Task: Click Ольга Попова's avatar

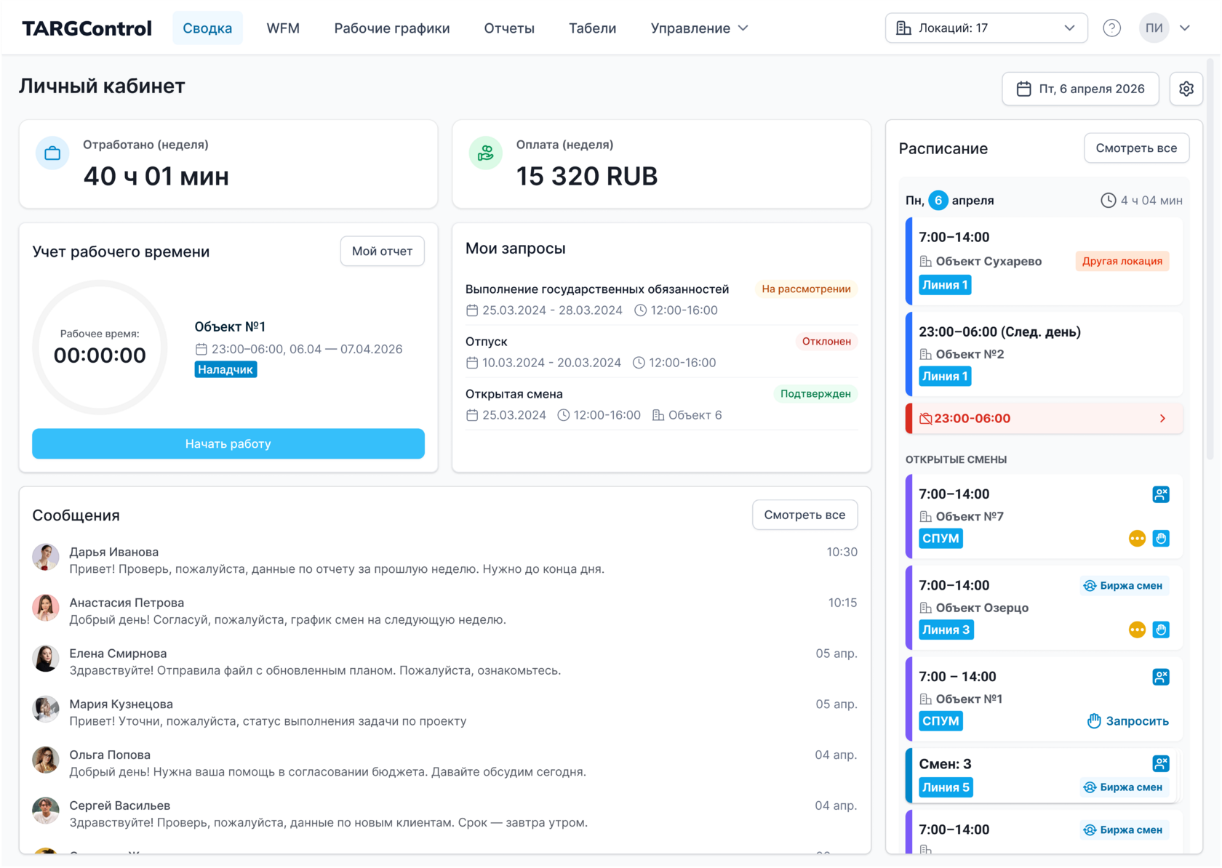Action: [x=45, y=760]
